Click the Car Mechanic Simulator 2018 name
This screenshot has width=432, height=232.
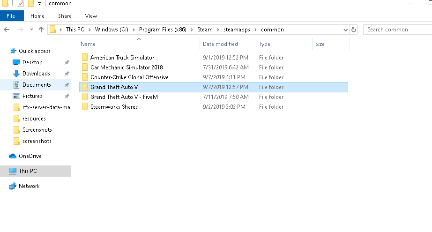127,67
